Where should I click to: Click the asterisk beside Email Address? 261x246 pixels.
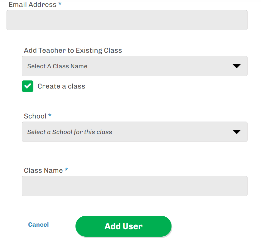click(60, 4)
